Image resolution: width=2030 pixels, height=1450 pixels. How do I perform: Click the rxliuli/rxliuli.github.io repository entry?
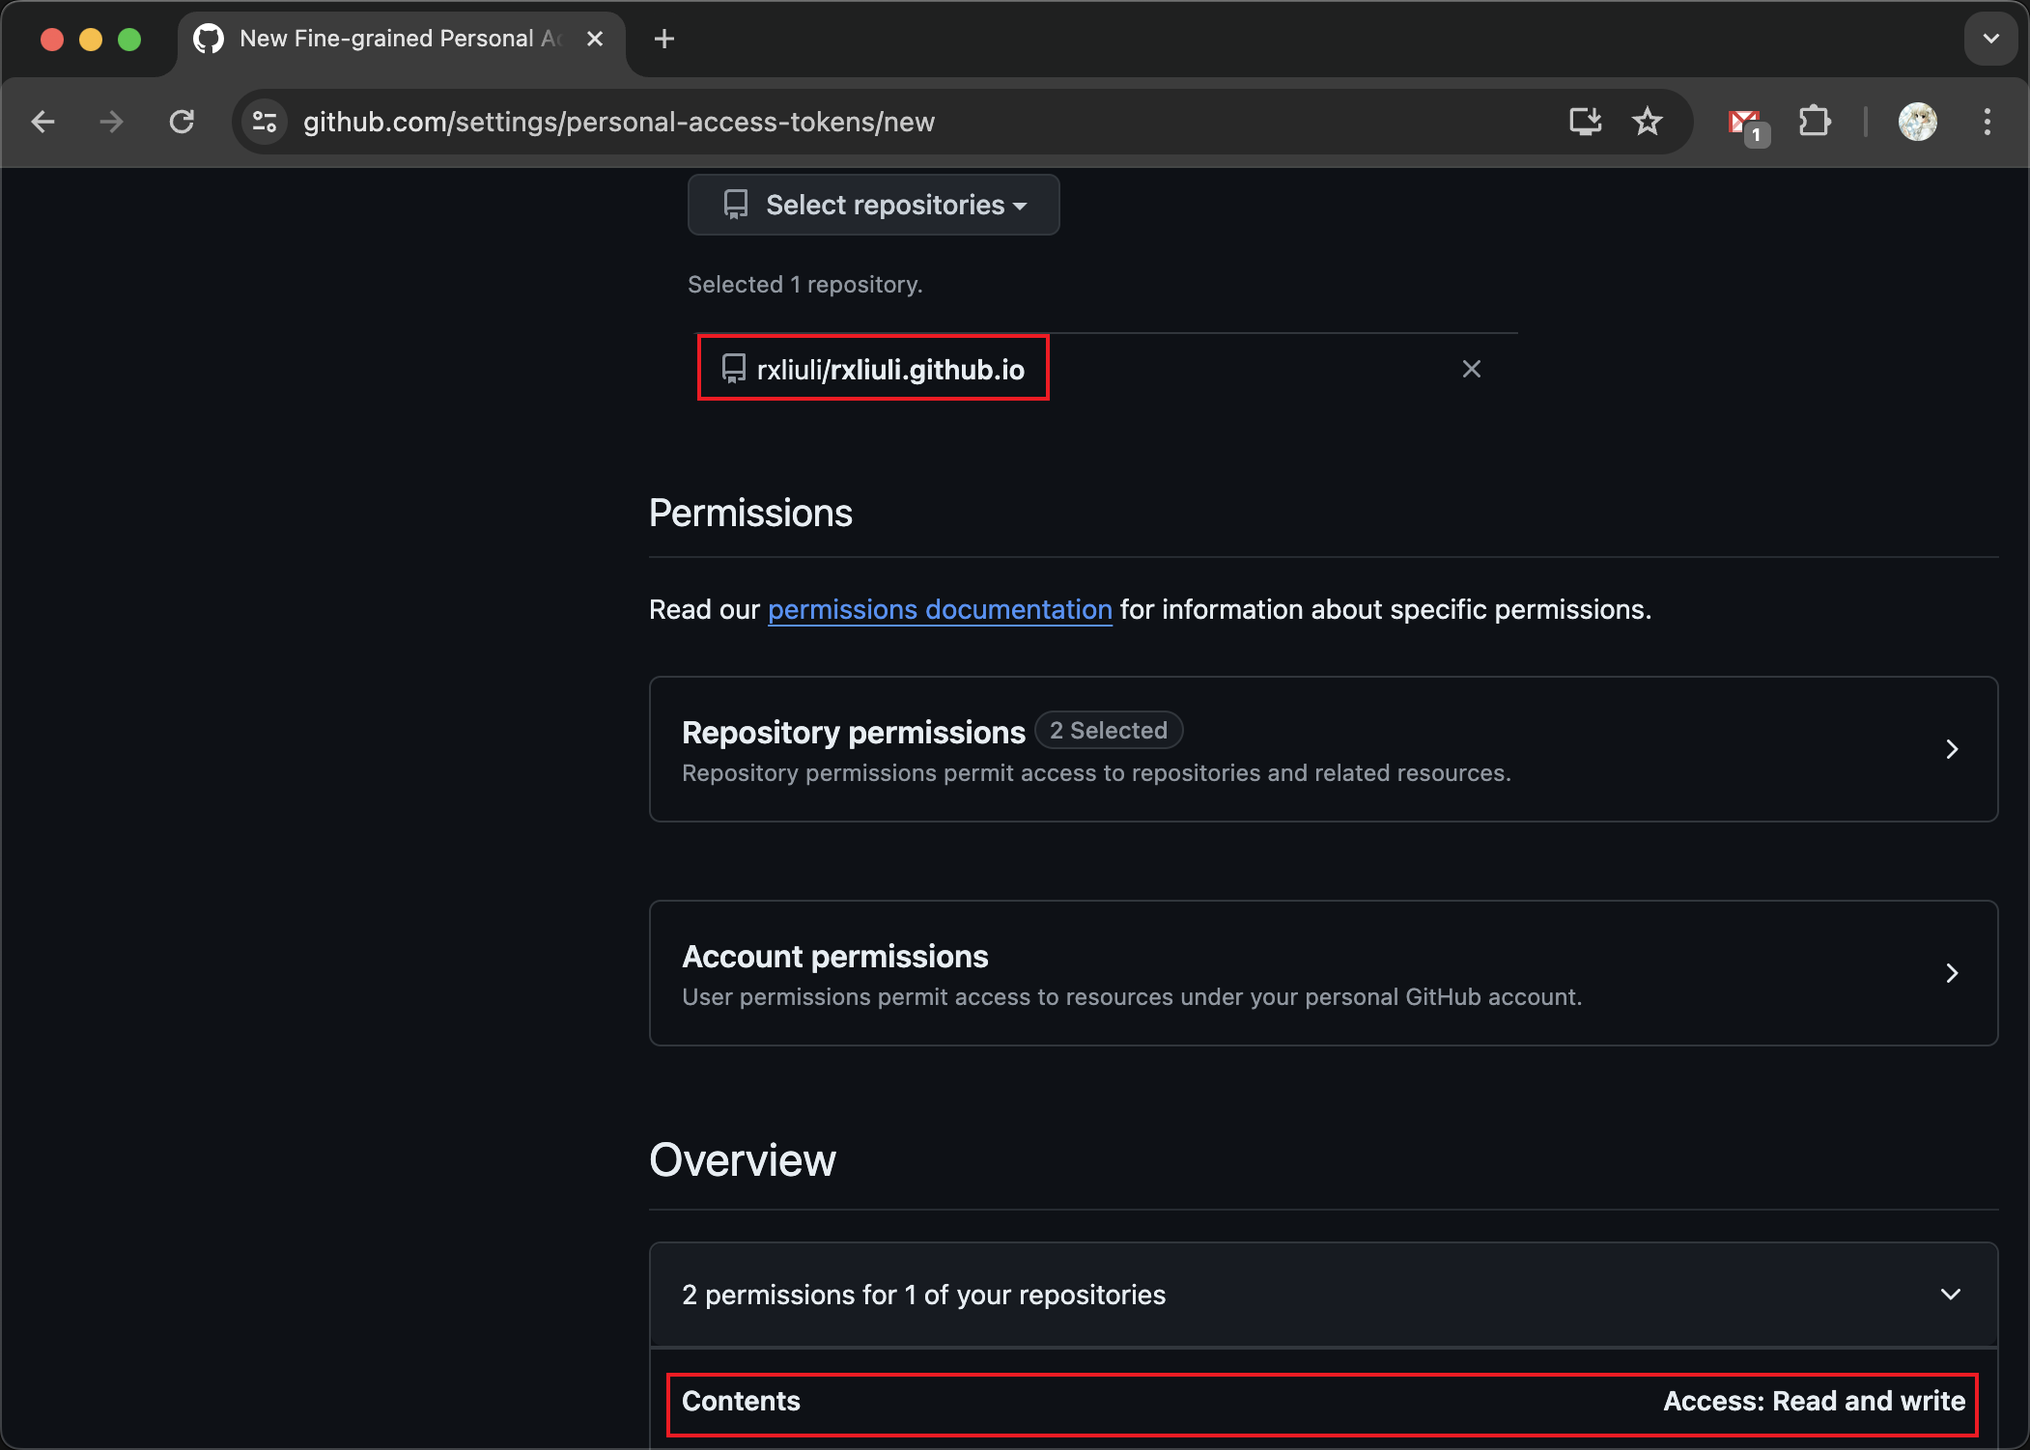[x=889, y=370]
